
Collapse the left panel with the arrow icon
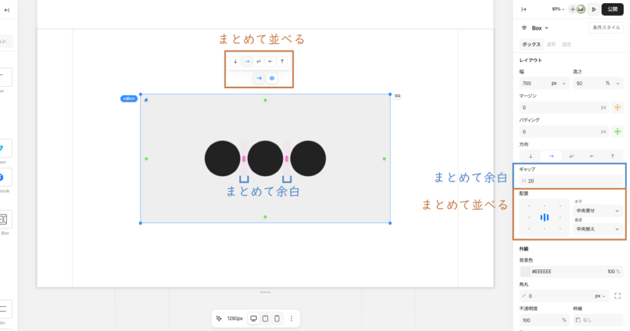coord(6,10)
